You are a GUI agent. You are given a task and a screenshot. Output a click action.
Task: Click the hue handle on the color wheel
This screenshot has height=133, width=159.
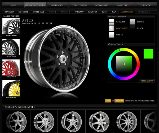pos(120,50)
